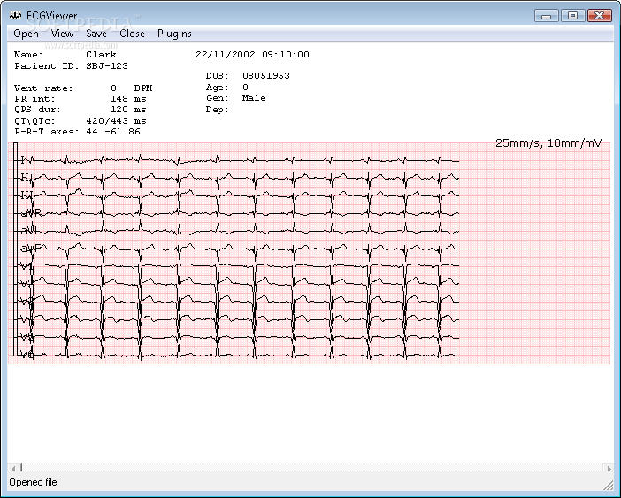Screen dimensions: 621x498
Task: Click the Gen value Male
Action: (254, 98)
